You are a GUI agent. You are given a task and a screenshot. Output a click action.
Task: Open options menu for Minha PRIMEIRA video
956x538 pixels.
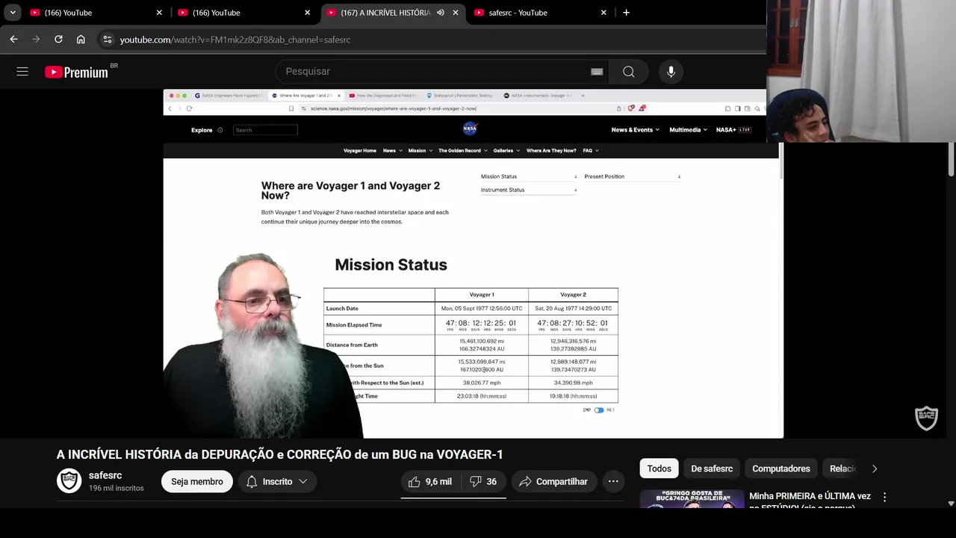[x=884, y=497]
